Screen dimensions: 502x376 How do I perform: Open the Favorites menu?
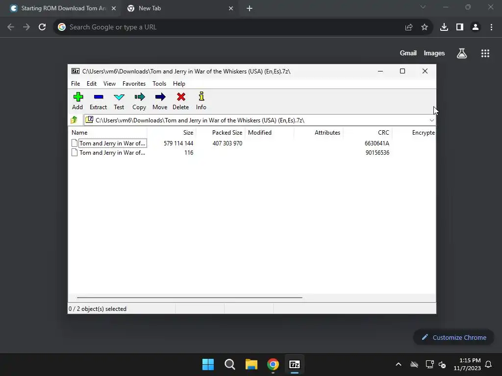click(134, 83)
